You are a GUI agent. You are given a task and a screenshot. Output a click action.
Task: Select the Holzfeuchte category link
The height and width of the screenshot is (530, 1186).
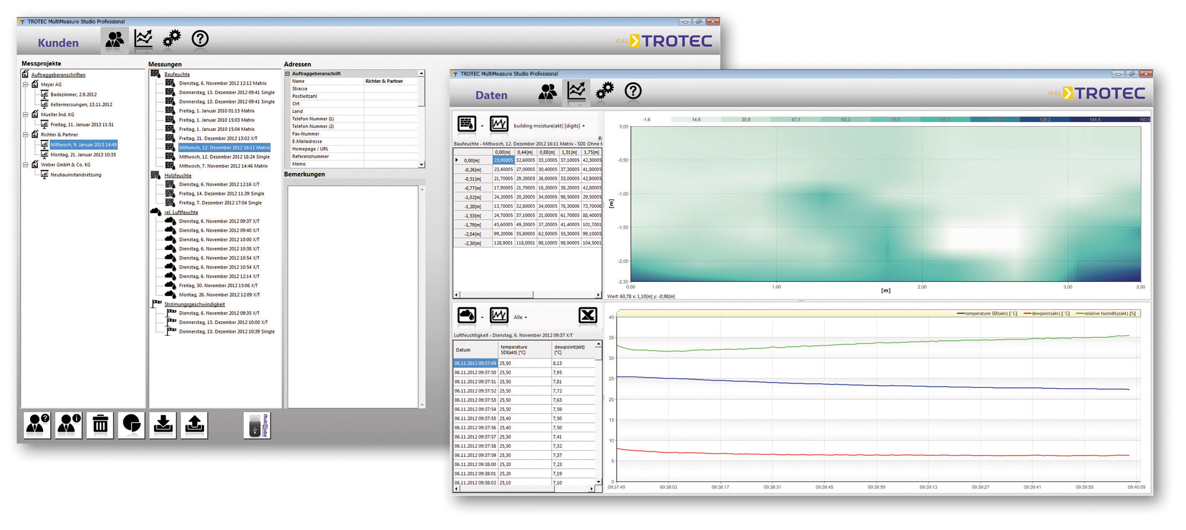178,175
